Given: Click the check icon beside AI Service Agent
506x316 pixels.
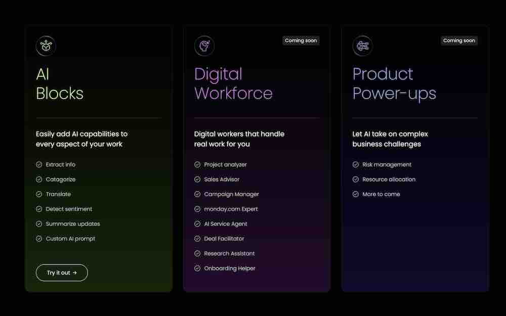Looking at the screenshot, I should point(197,224).
